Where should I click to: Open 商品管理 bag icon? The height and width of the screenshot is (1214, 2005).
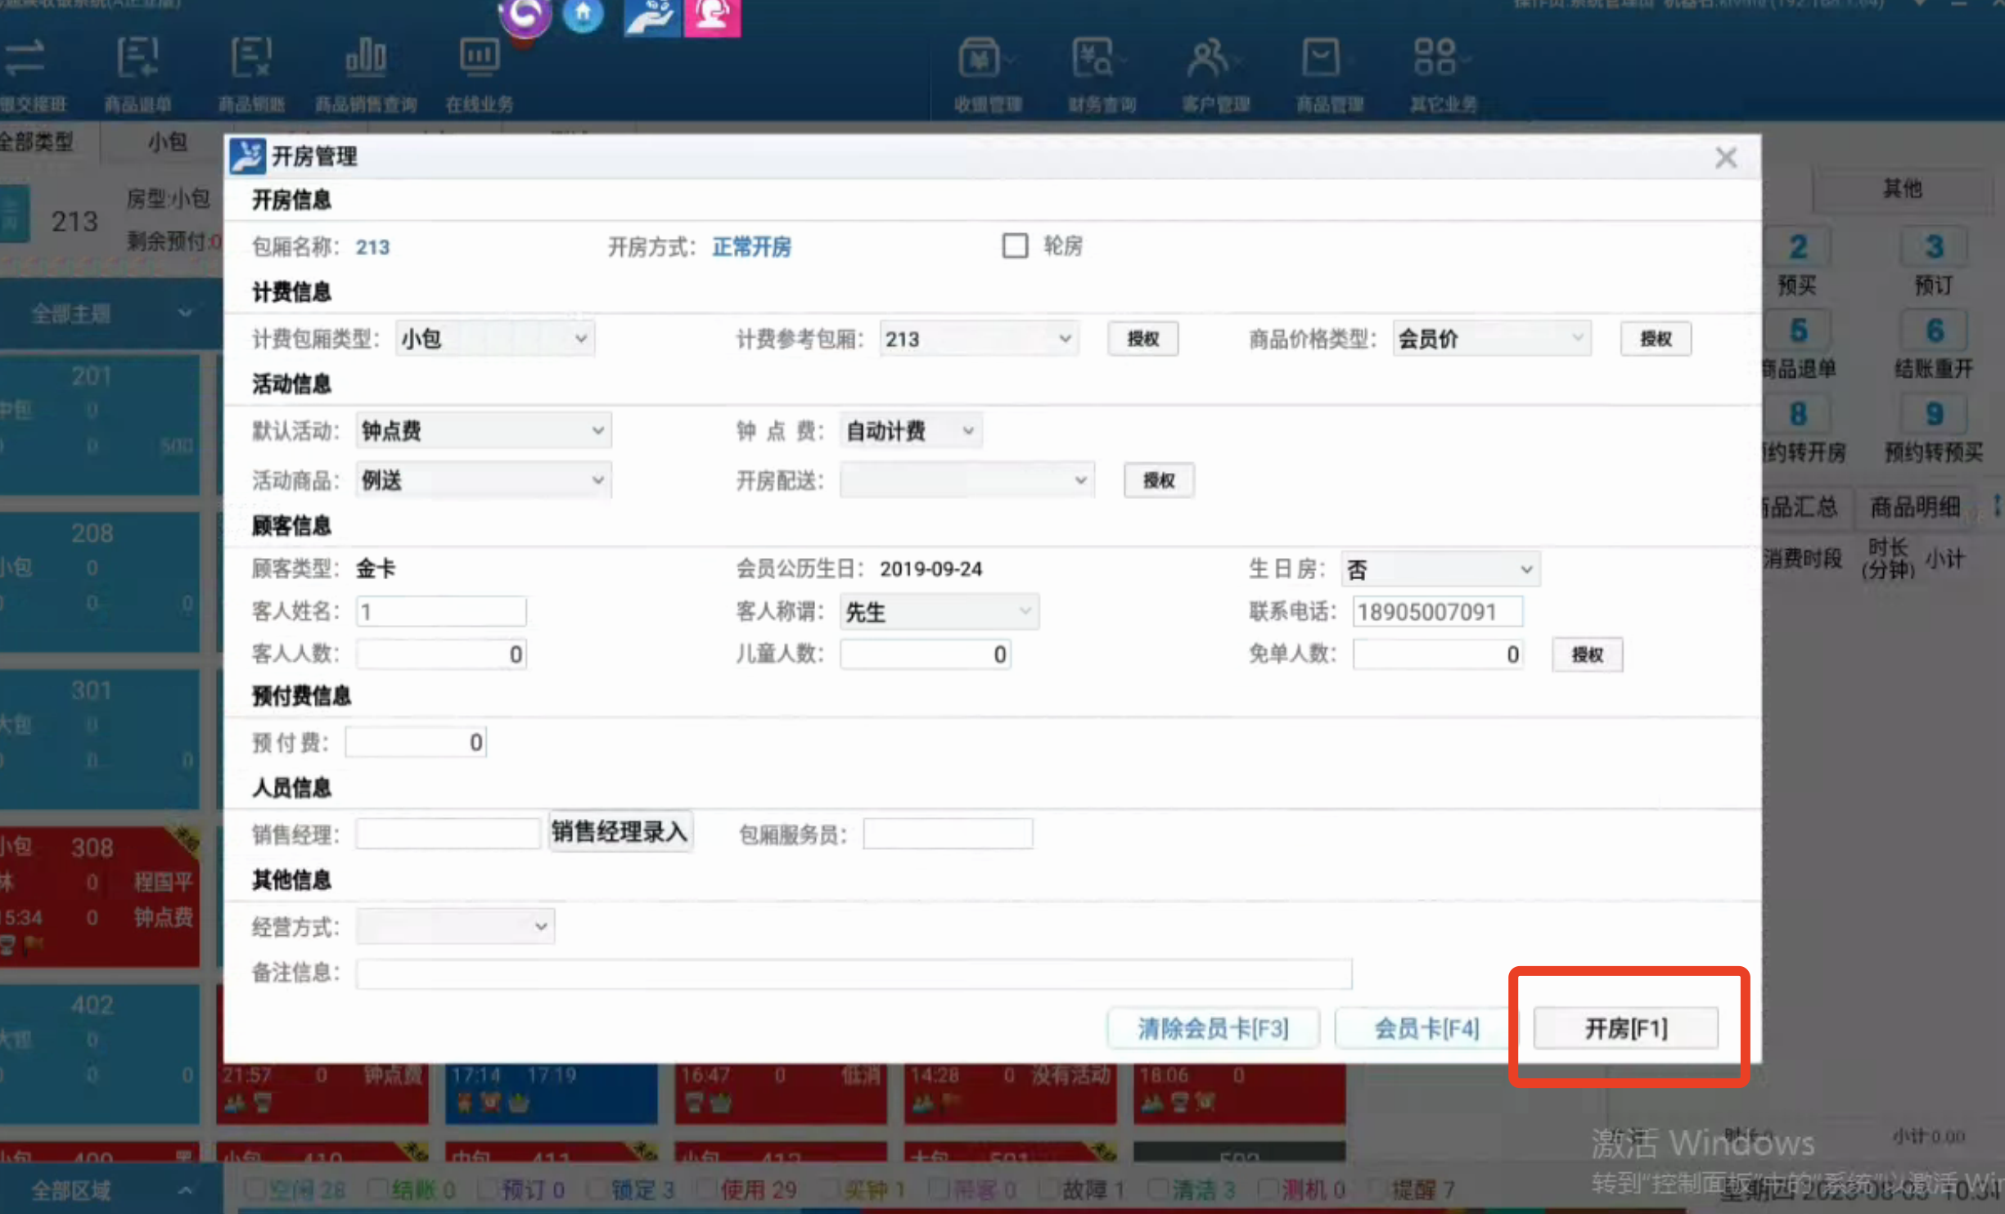click(1329, 74)
